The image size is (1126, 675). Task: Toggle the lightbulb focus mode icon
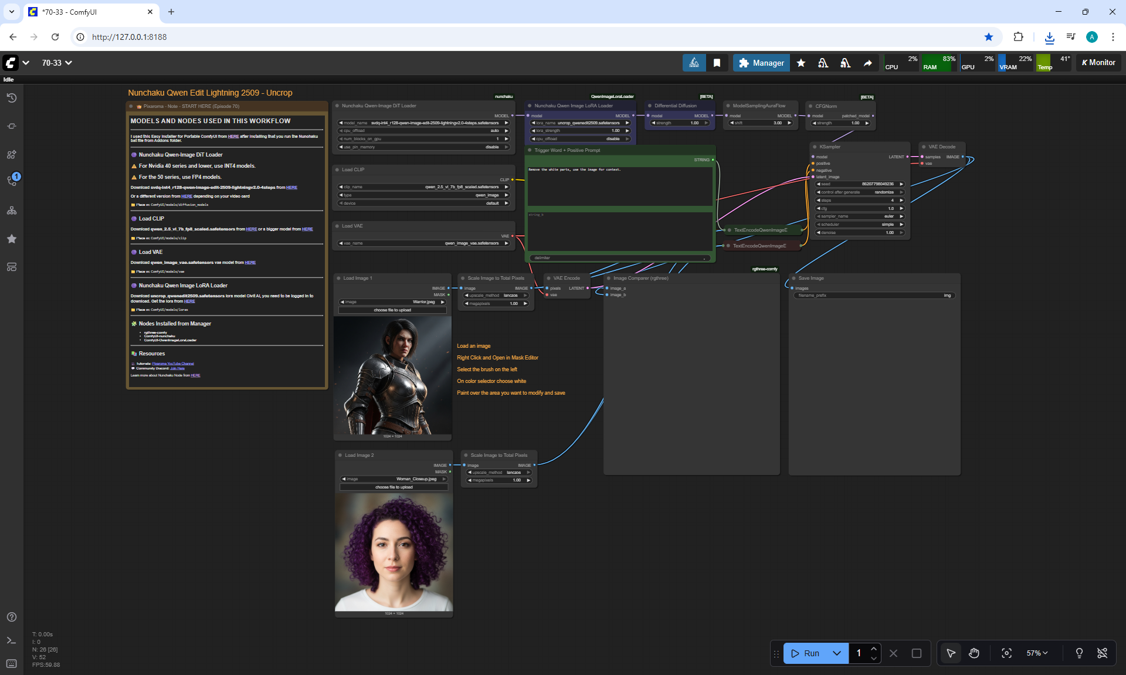point(1079,653)
